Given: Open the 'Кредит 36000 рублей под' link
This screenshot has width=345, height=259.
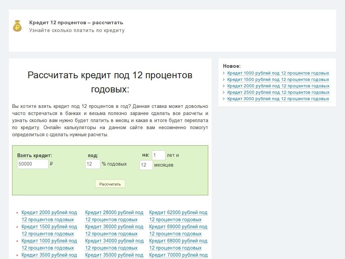Looking at the screenshot, I should 114,227.
